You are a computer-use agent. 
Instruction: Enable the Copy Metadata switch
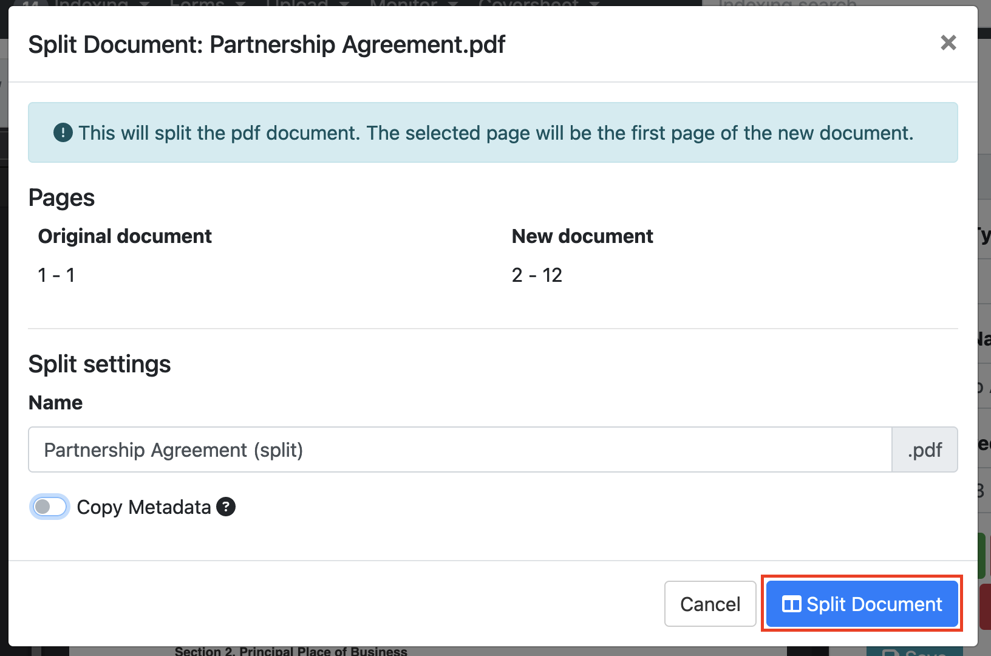[50, 507]
